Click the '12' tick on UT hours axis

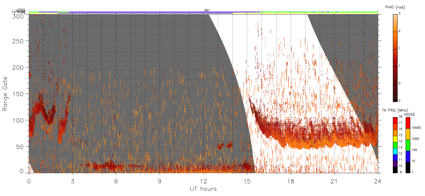[203, 181]
